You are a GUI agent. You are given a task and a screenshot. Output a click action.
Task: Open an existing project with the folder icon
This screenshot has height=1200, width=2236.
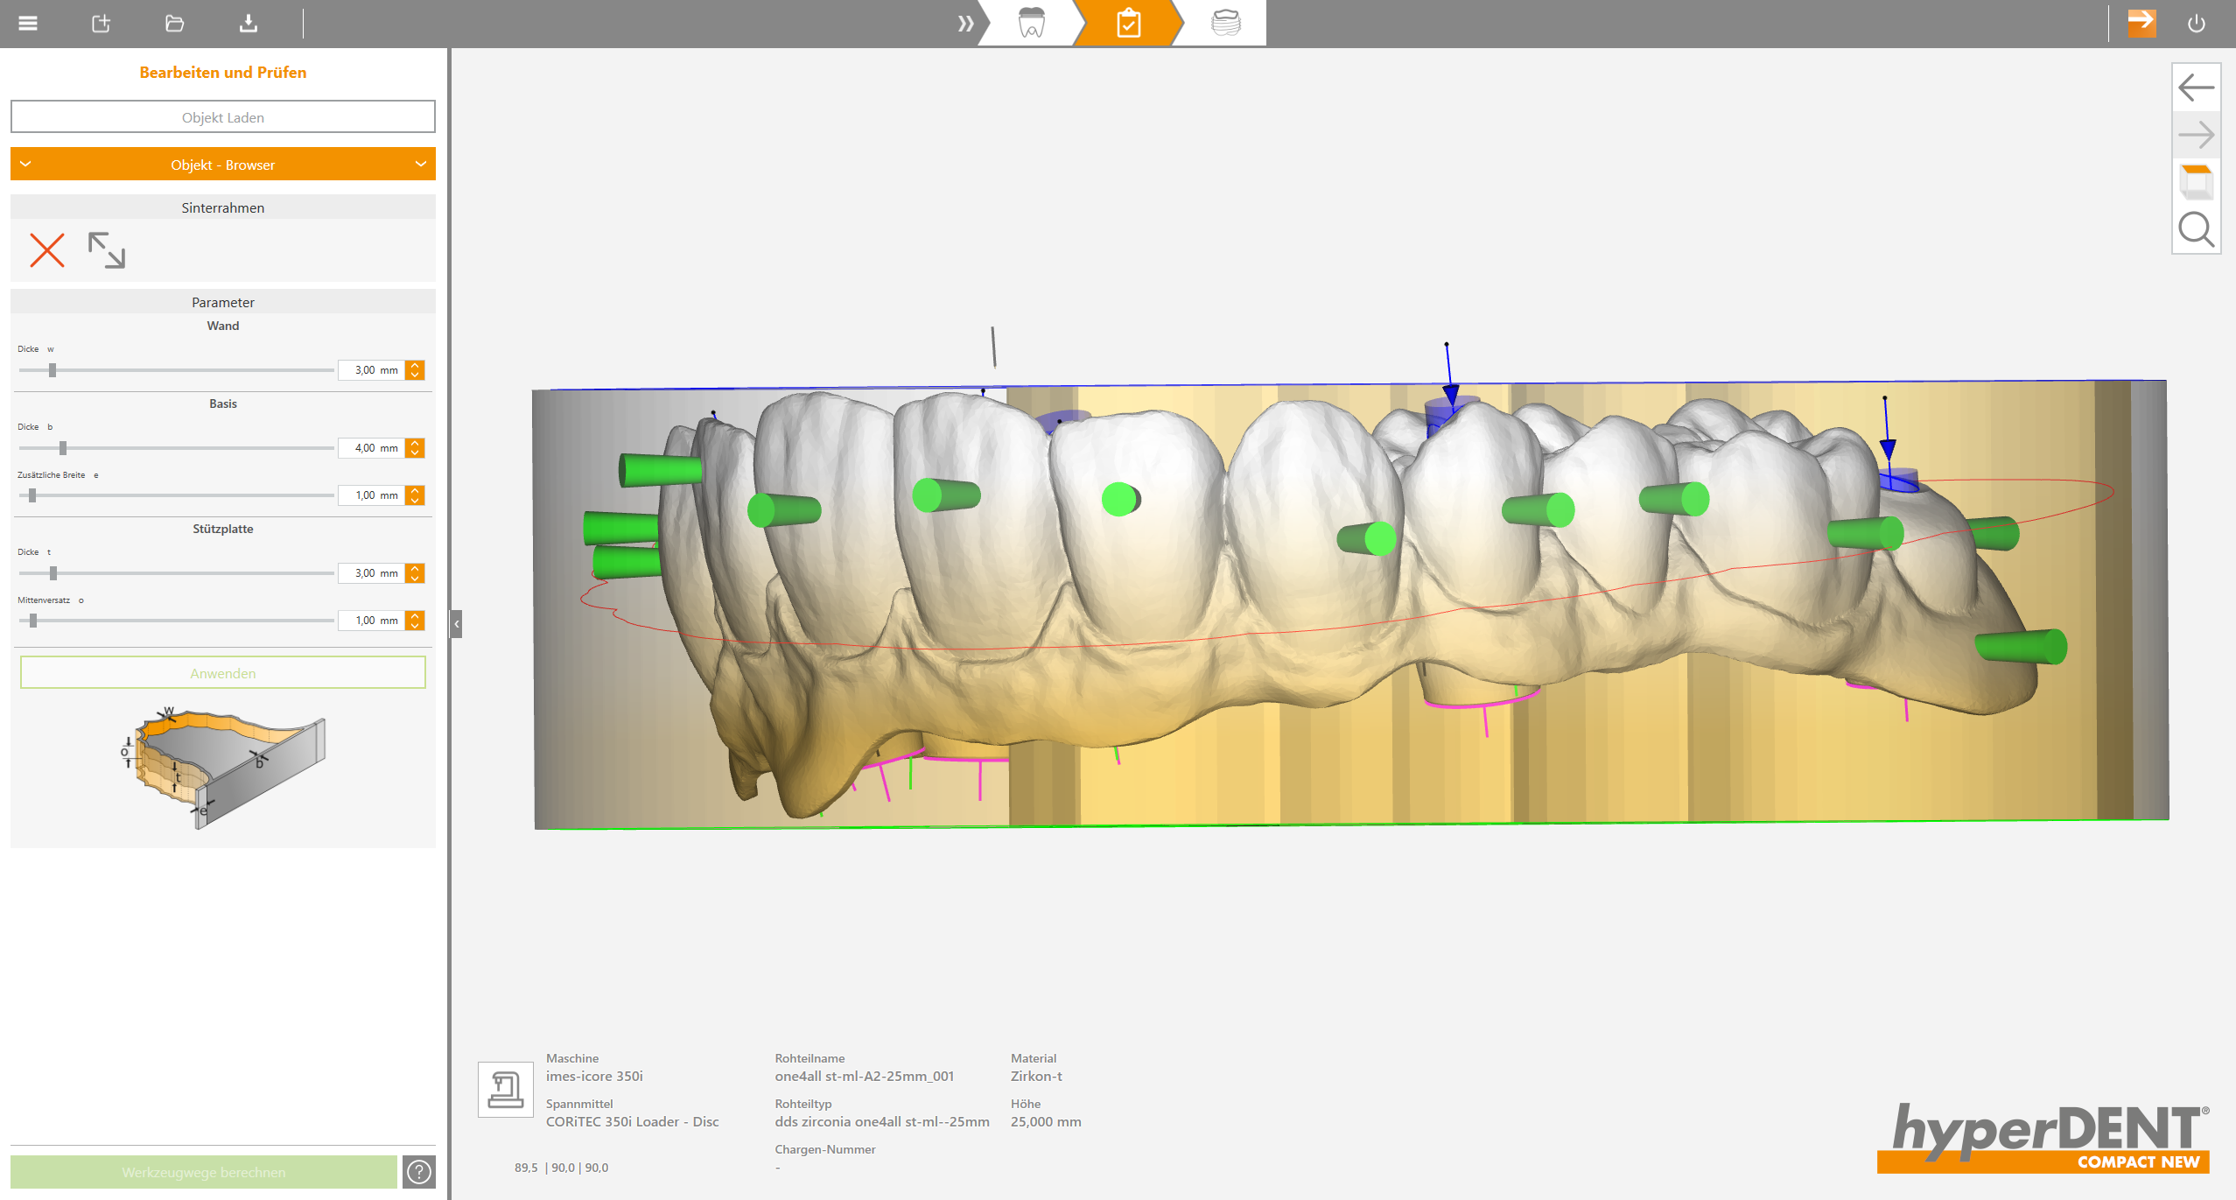coord(173,23)
